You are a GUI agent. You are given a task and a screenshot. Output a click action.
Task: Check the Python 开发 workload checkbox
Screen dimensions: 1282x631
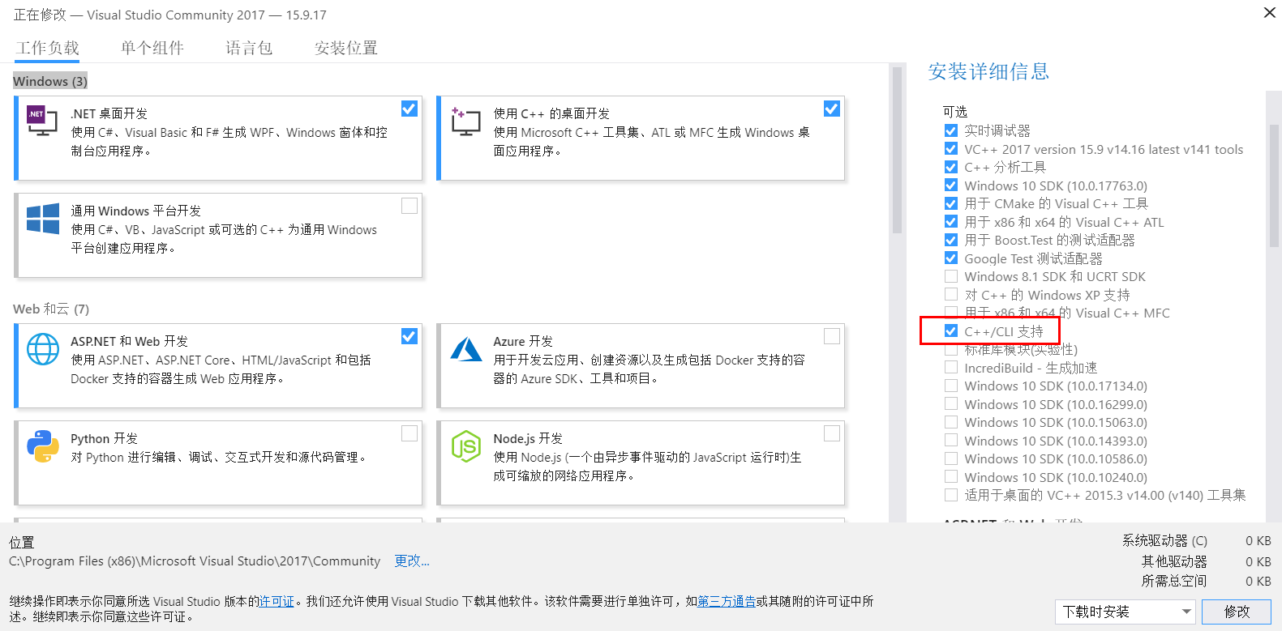click(409, 433)
